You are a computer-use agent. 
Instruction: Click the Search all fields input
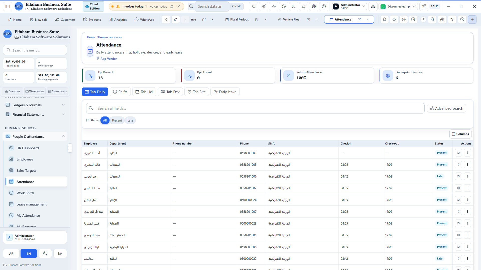[255, 108]
